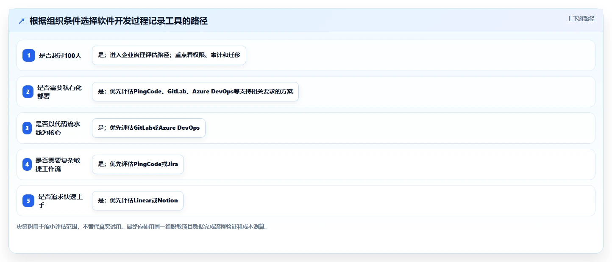Click the step 5 number badge
612x262 pixels.
(x=28, y=201)
